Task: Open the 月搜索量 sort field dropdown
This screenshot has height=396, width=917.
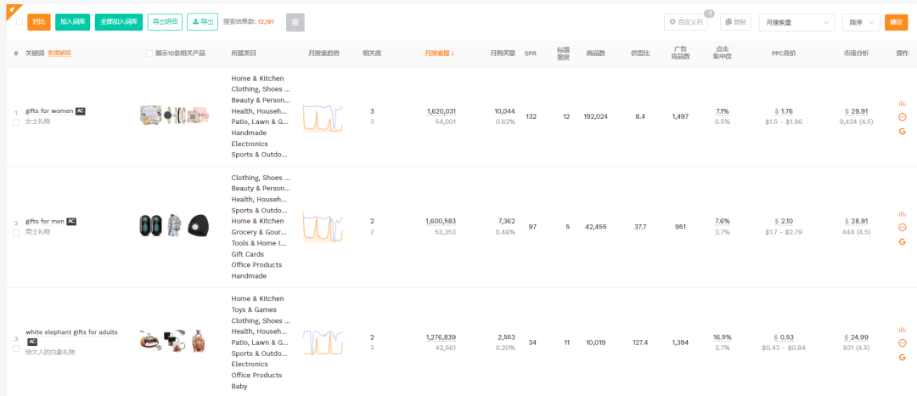Action: 796,23
